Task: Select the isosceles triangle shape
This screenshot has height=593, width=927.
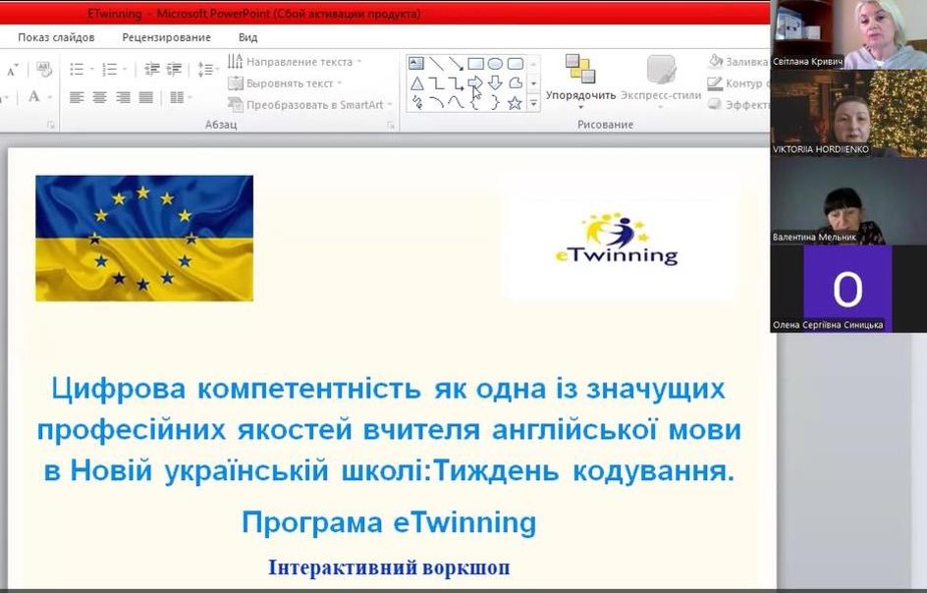Action: click(x=416, y=83)
